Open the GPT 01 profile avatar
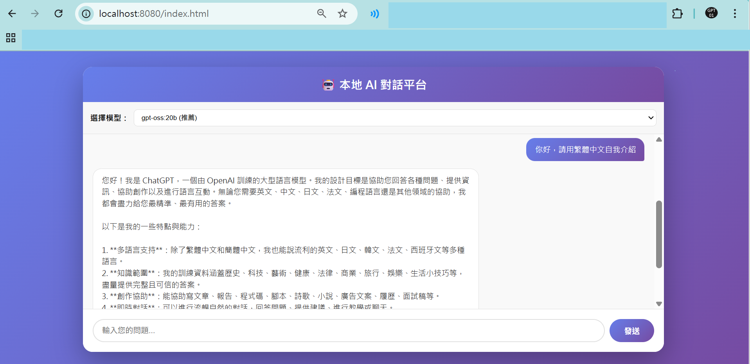 [x=711, y=13]
